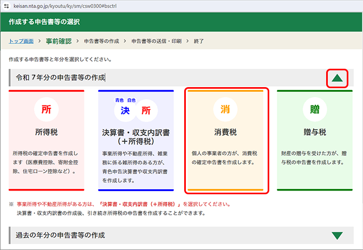Click the 贈与税 description 財産の贈与を受けた方が
The height and width of the screenshot is (250, 363).
[x=314, y=157]
